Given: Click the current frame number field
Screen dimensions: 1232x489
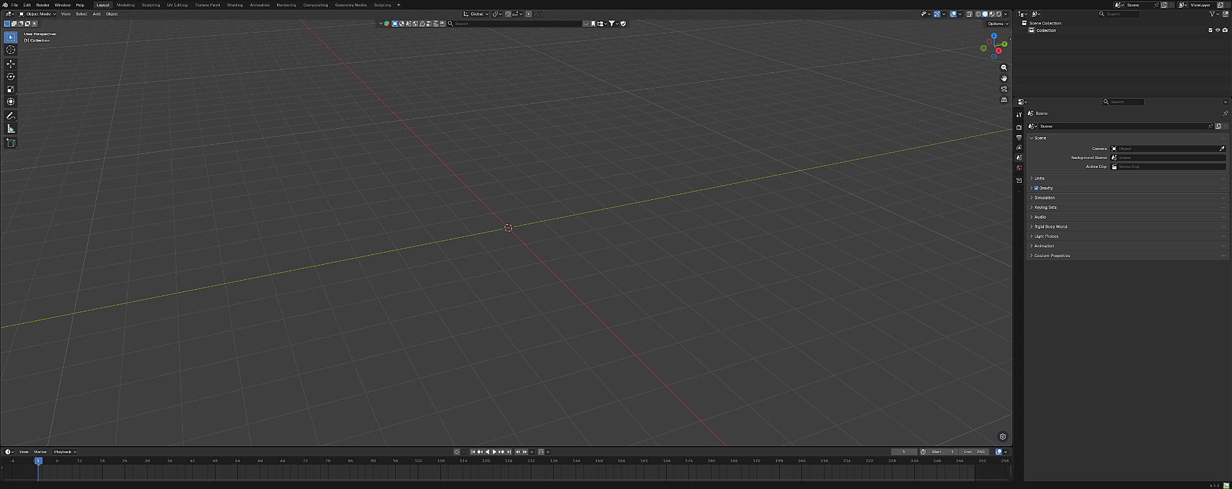Looking at the screenshot, I should (904, 452).
